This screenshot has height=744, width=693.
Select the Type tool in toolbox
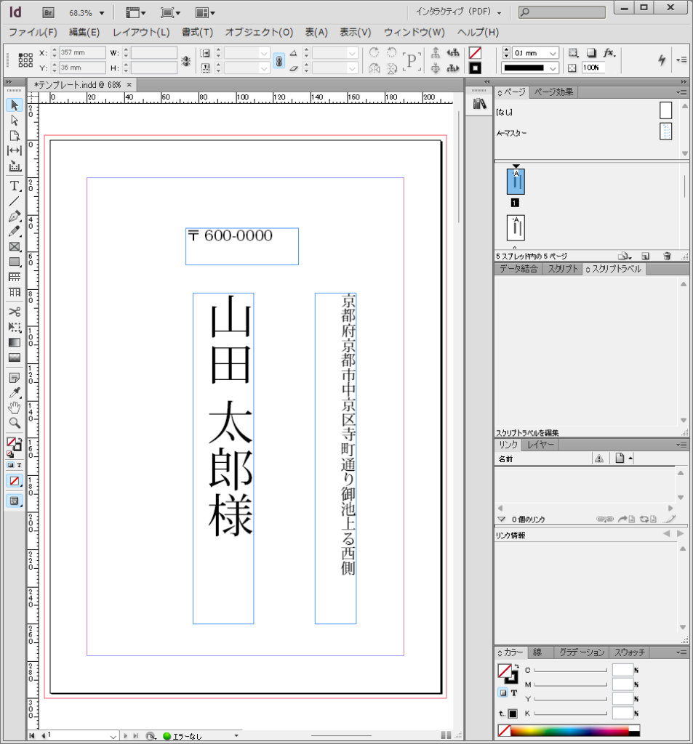pyautogui.click(x=14, y=186)
